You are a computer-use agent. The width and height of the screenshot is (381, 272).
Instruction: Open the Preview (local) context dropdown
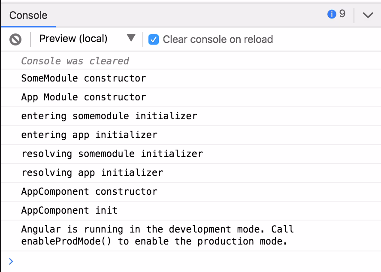(x=73, y=39)
